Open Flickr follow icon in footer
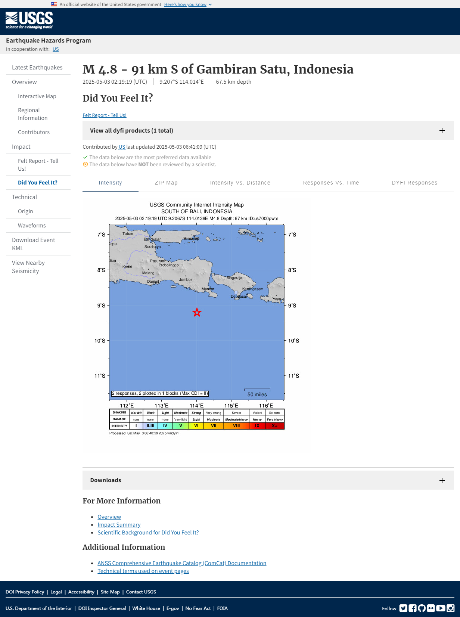 coord(431,608)
